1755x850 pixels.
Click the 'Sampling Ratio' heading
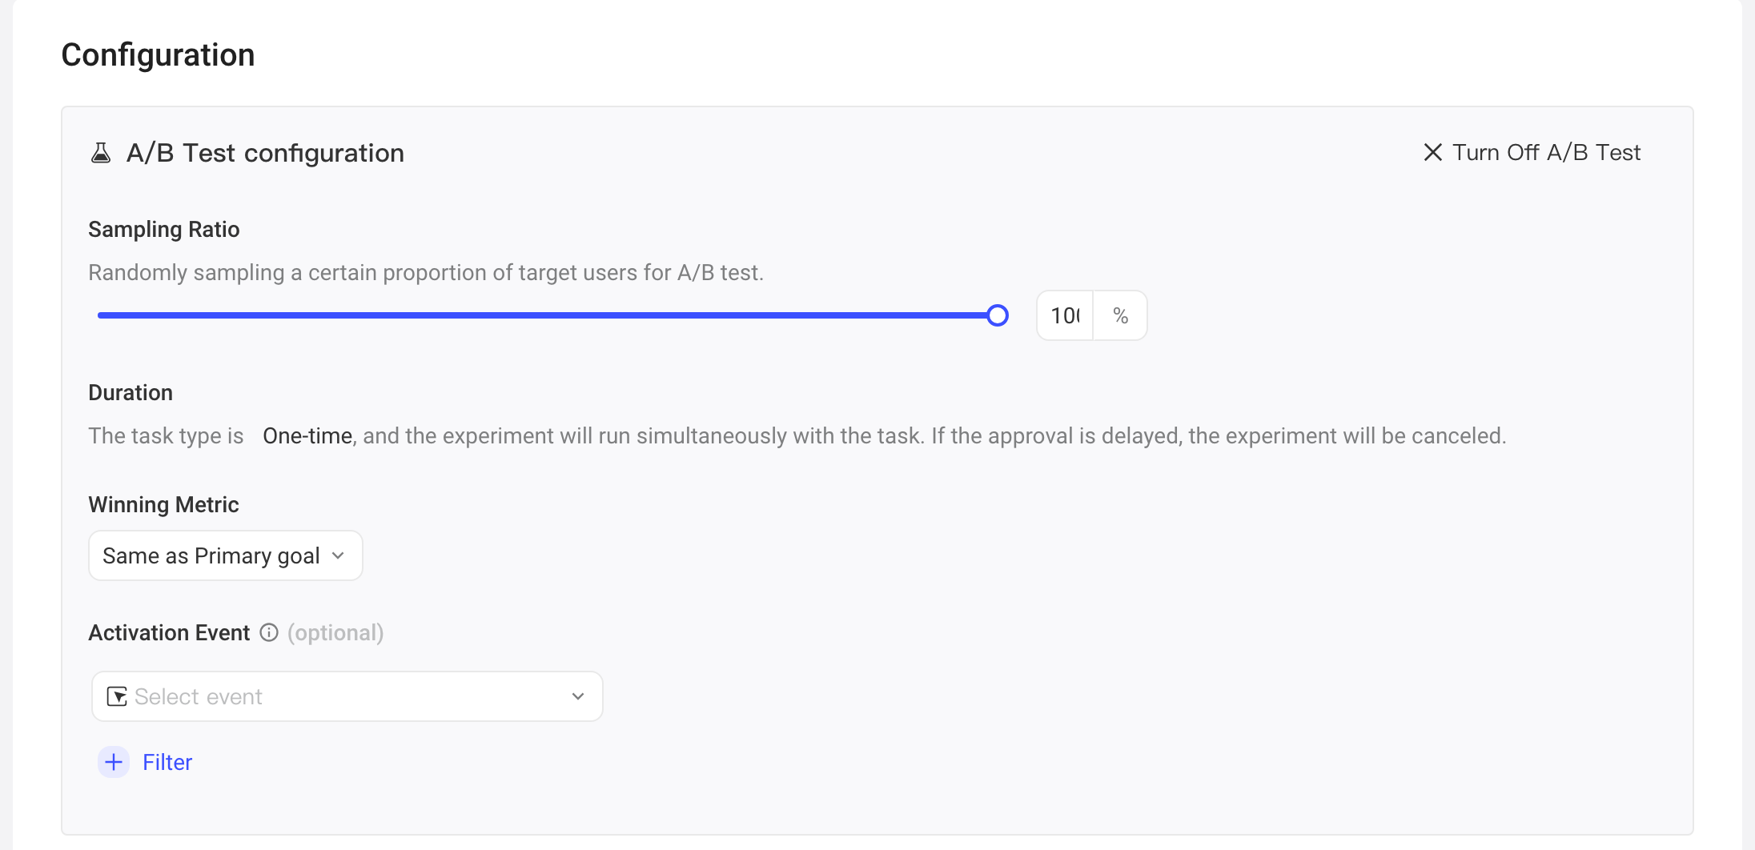164,230
